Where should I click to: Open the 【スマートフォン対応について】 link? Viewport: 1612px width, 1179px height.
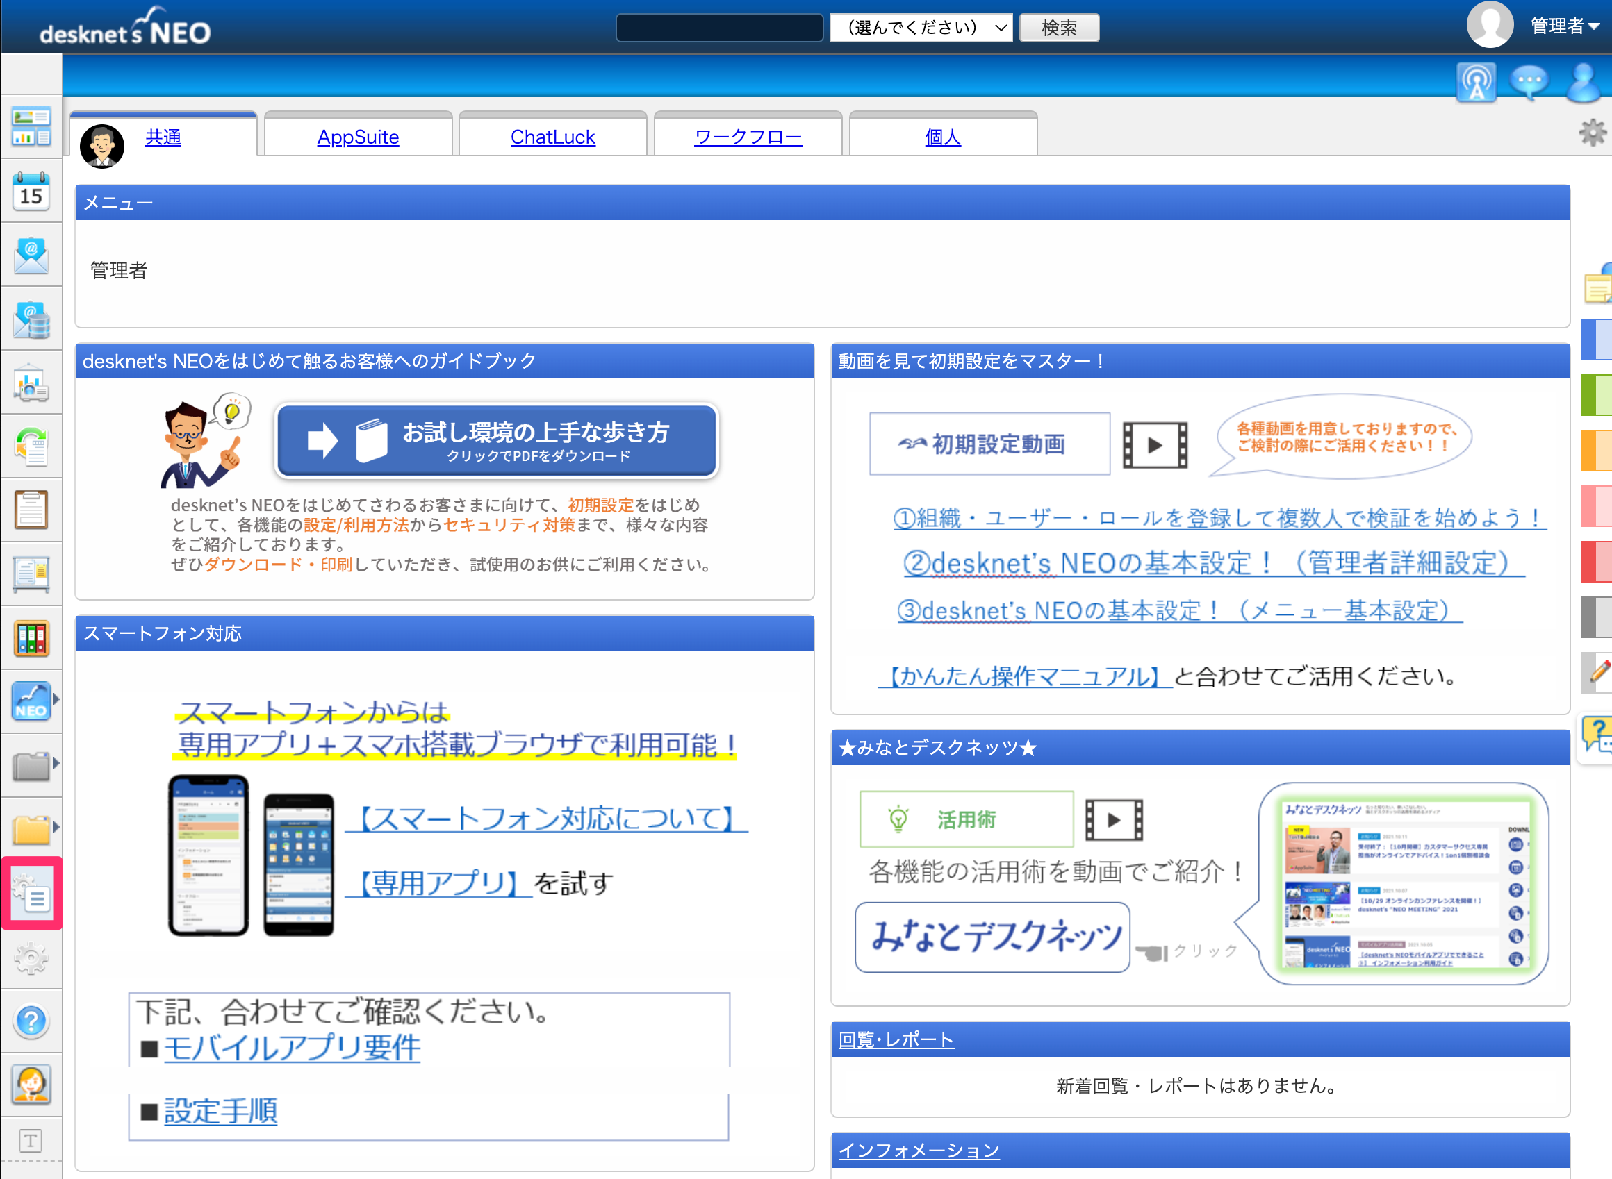coord(546,818)
